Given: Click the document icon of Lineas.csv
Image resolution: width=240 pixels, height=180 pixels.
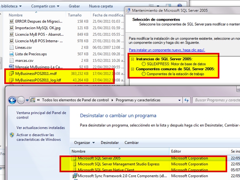Looking at the screenshot, I should pos(12,47).
